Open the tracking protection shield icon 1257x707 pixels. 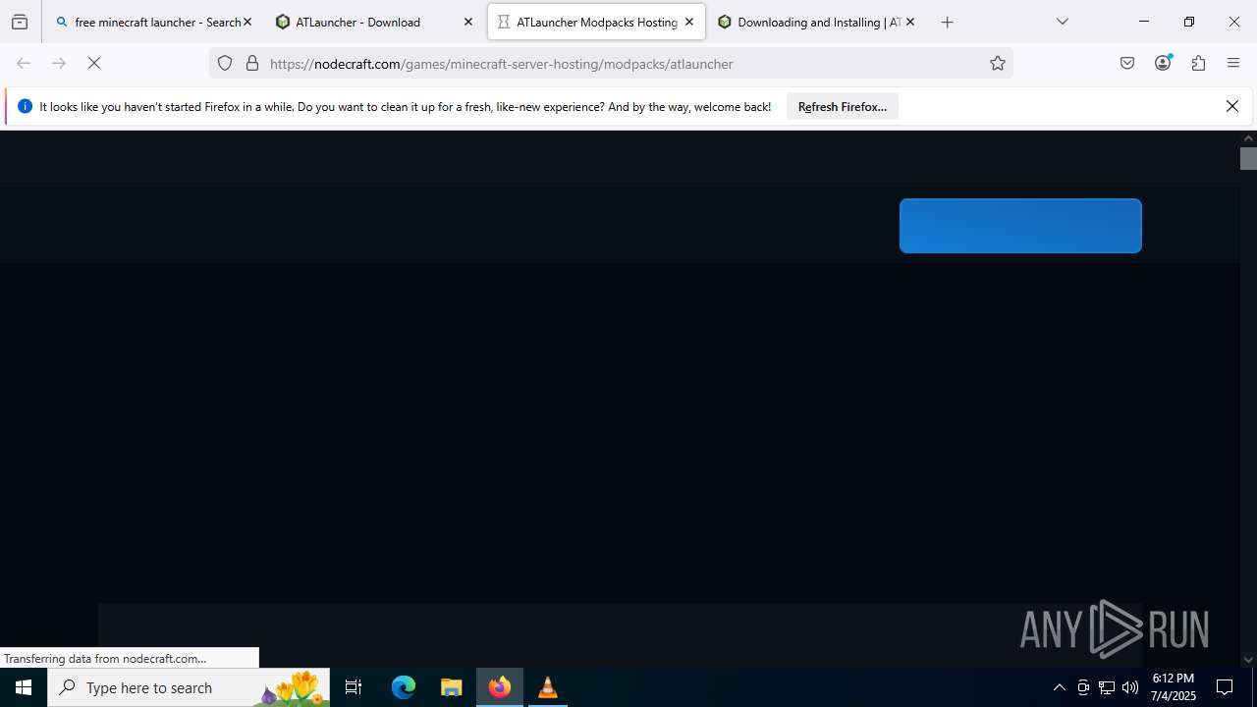225,63
